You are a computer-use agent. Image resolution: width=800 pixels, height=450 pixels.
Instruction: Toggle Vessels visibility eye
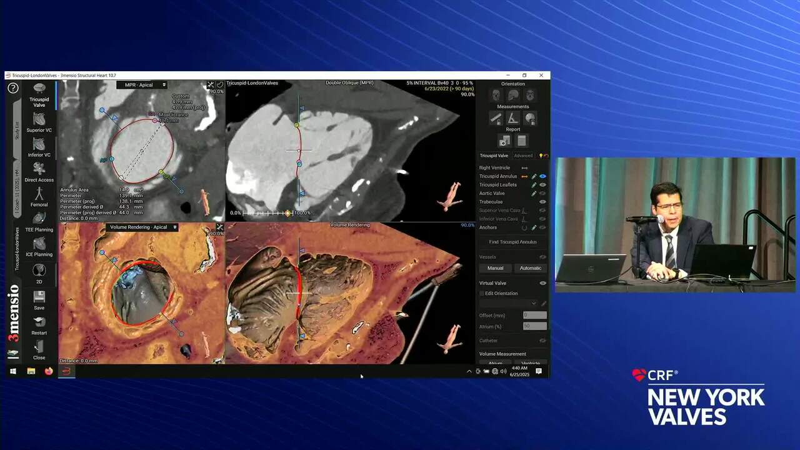[542, 257]
